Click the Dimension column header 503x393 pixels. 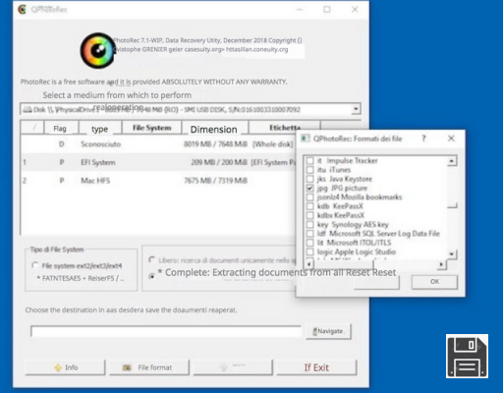[x=214, y=129]
